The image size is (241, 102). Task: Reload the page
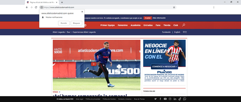[36, 7]
